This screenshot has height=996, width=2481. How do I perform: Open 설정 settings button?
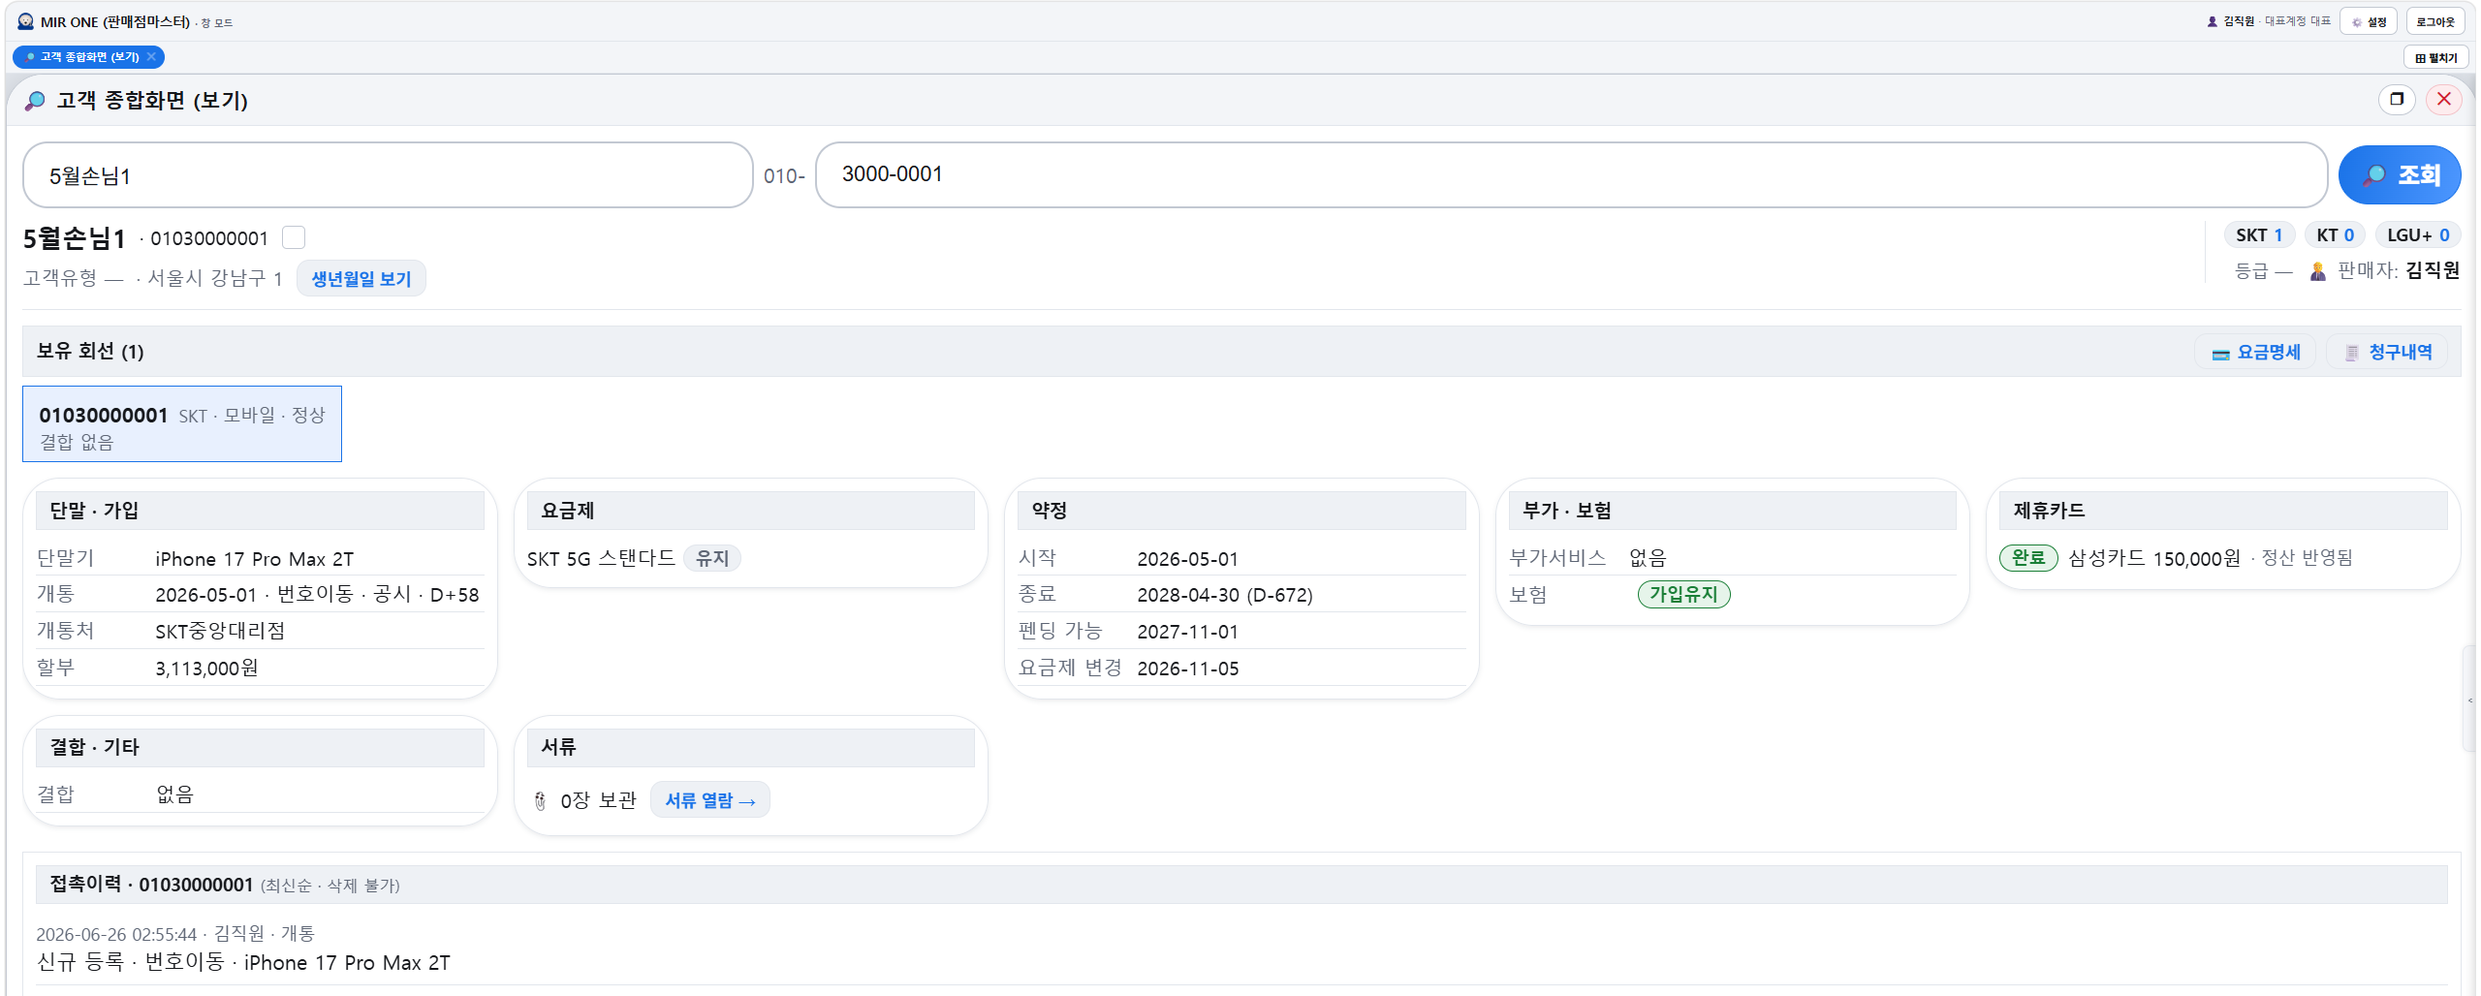[2369, 21]
